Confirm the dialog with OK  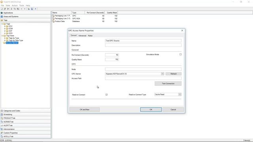click(151, 110)
